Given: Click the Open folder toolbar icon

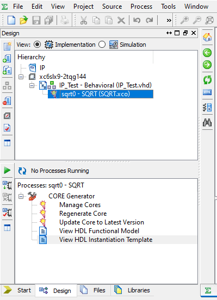Looking at the screenshot, I should (x=24, y=20).
